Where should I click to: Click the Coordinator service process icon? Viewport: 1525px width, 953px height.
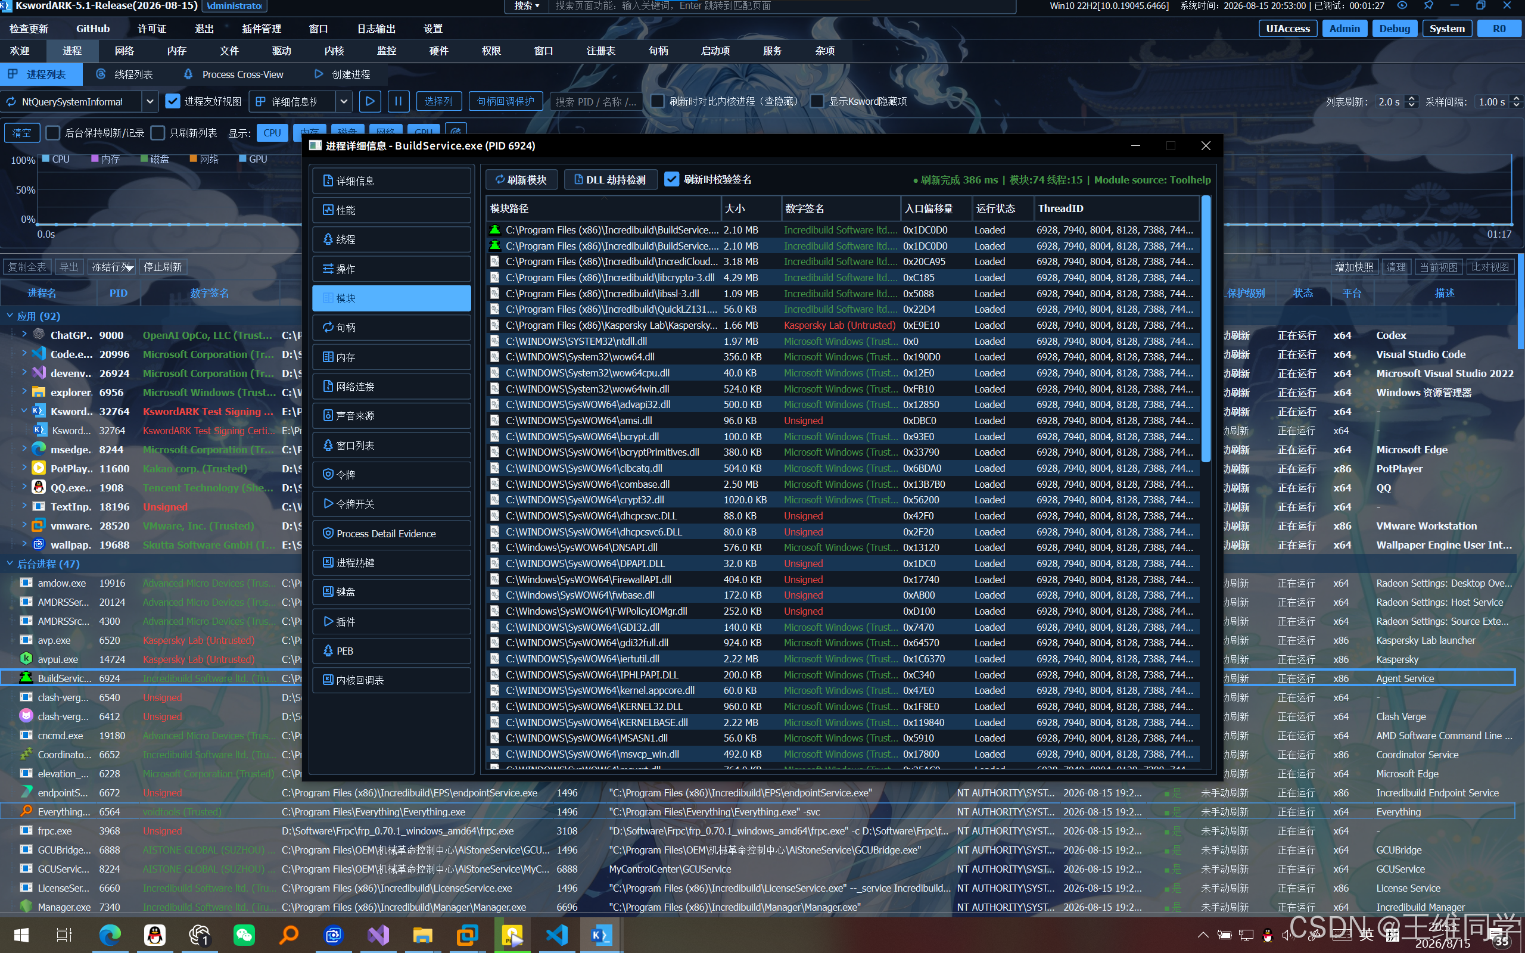[x=26, y=754]
